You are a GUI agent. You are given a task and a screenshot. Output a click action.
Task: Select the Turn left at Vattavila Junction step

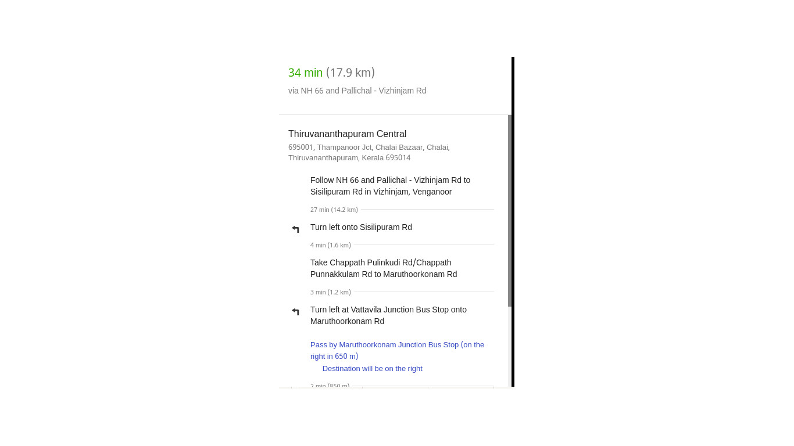[x=388, y=315]
